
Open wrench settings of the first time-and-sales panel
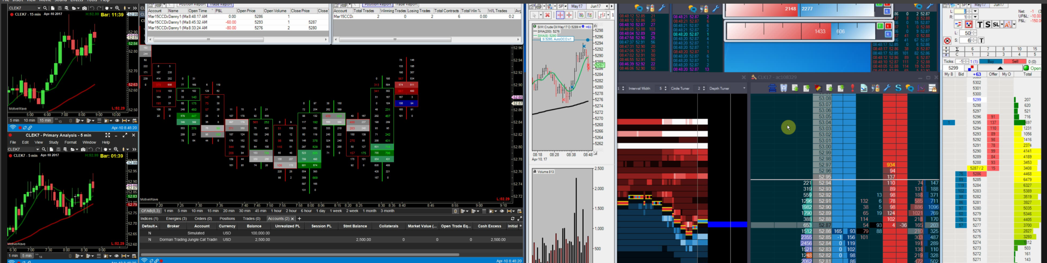(661, 8)
